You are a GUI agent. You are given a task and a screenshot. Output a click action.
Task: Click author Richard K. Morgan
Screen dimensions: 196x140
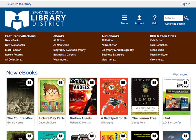[80, 123]
